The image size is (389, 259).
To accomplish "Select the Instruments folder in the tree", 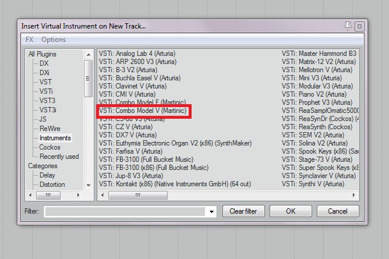I will click(55, 138).
